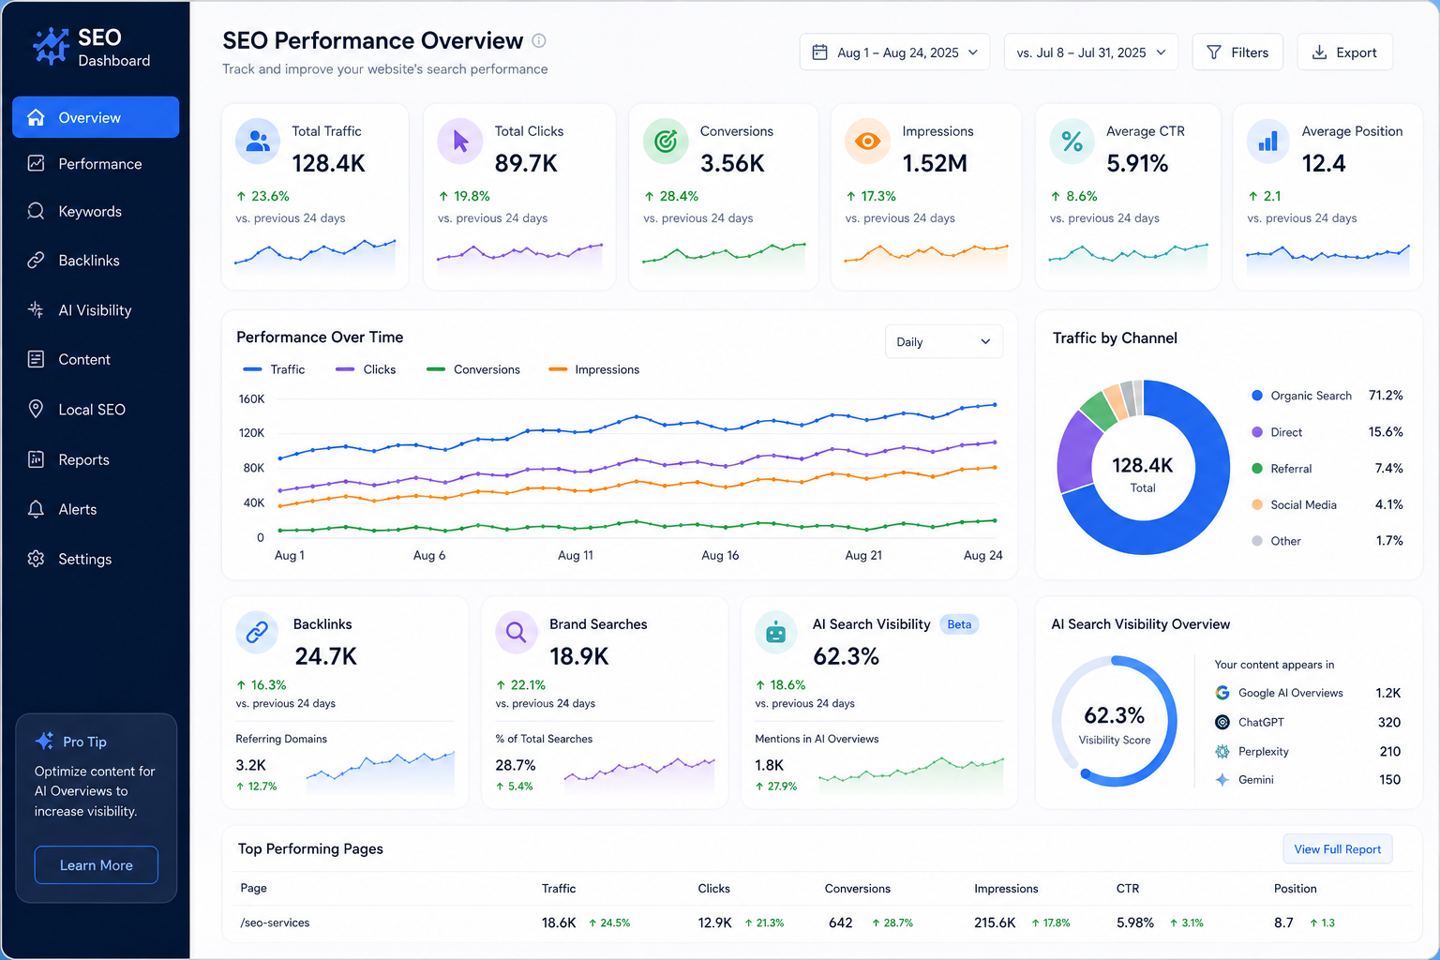Click the /seo-services page link

coord(275,922)
